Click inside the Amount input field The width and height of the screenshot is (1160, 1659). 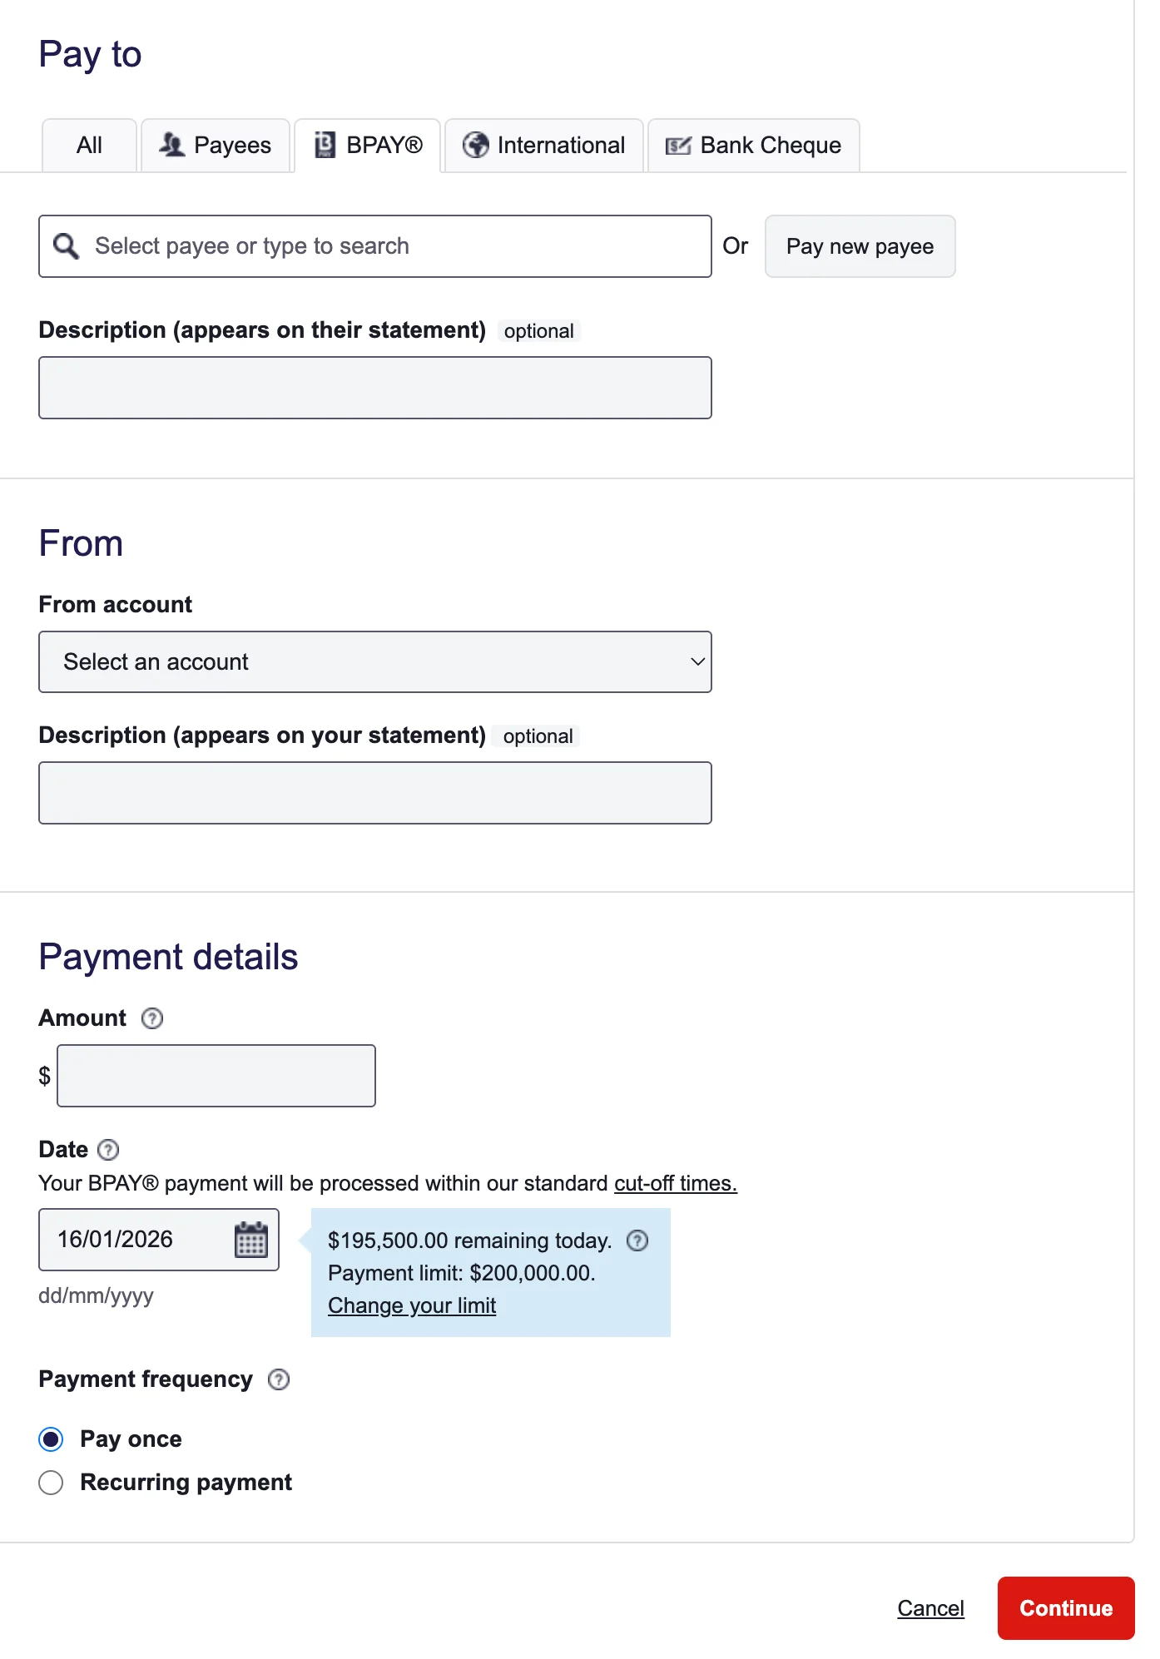216,1075
